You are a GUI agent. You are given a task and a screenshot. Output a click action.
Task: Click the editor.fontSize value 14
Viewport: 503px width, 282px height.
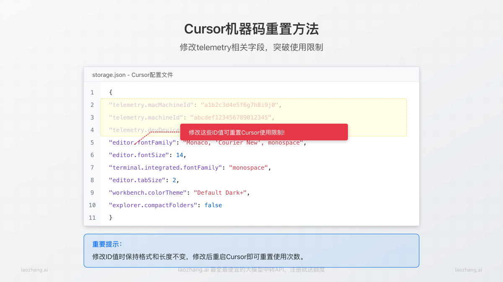tap(179, 155)
